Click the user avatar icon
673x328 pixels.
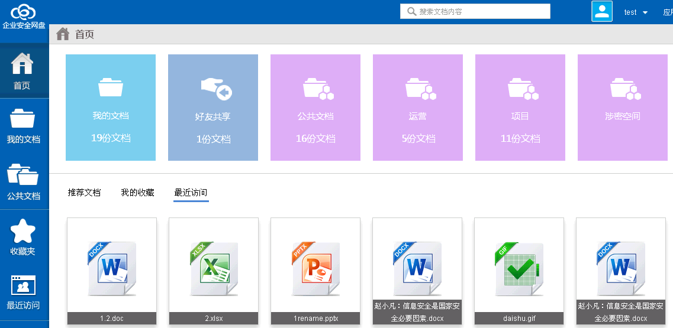[x=601, y=12]
